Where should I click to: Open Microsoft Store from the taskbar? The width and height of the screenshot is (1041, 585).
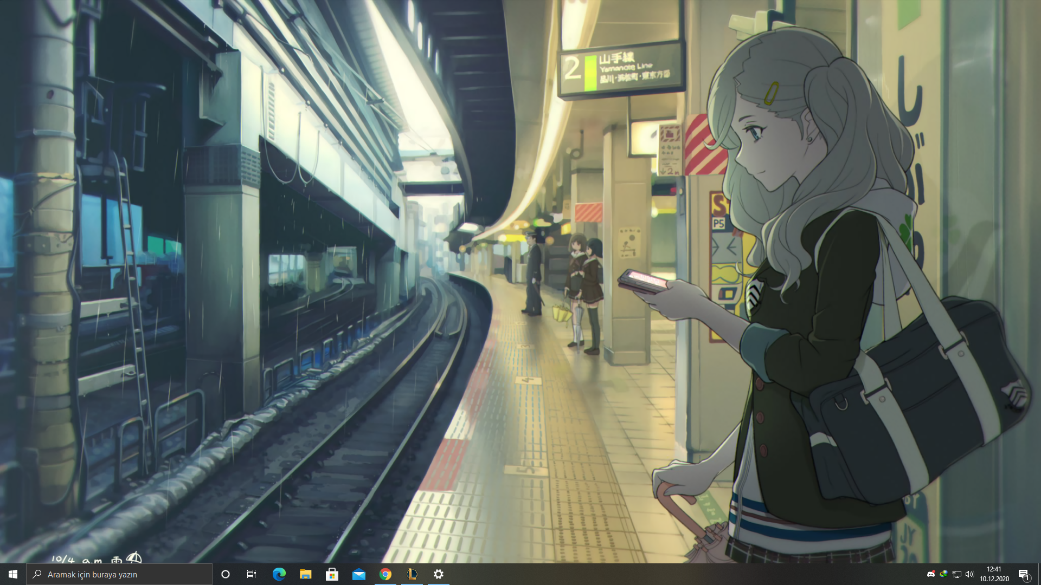pyautogui.click(x=332, y=574)
